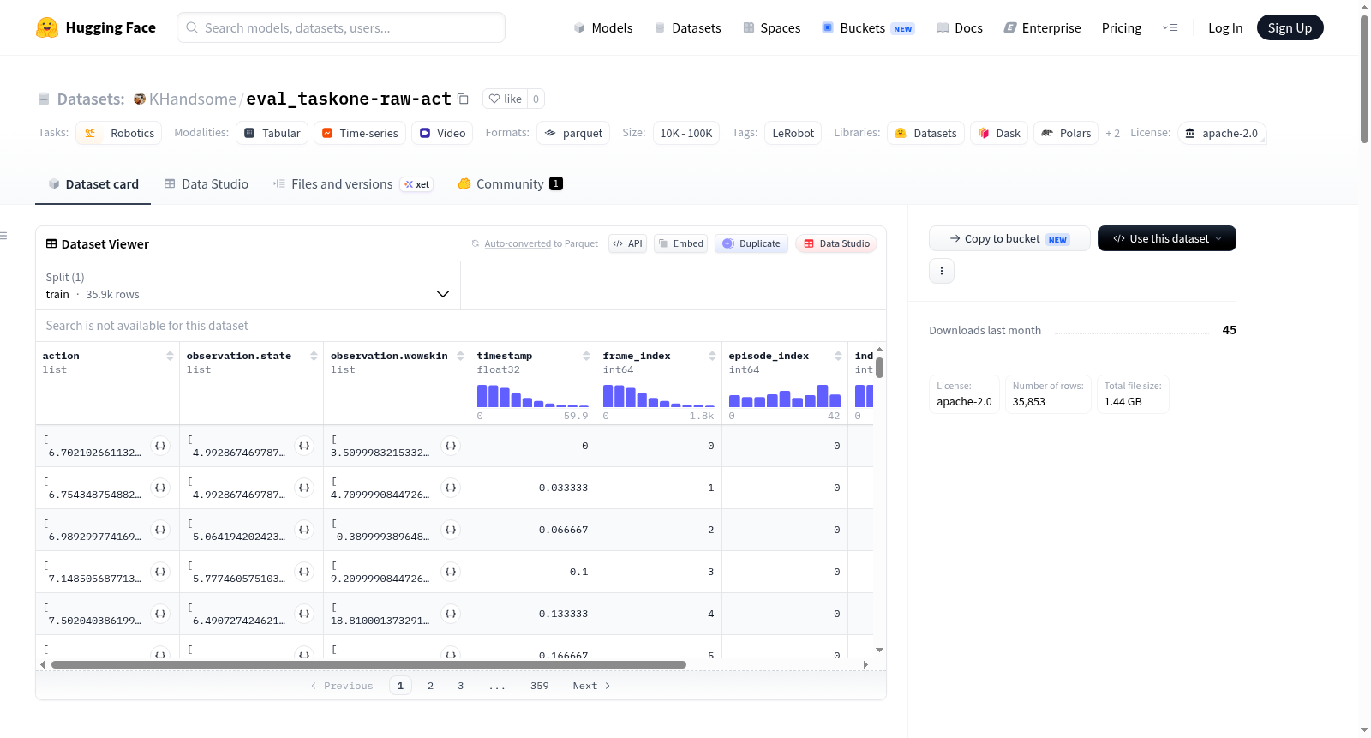The height and width of the screenshot is (738, 1371).
Task: Sort the observation.state column
Action: tap(314, 356)
